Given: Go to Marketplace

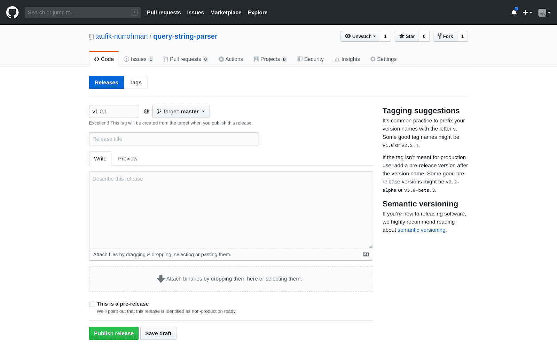Looking at the screenshot, I should tap(226, 13).
